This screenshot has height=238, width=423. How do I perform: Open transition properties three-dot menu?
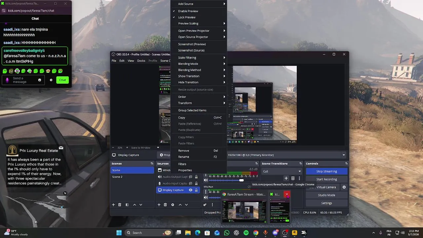[299, 178]
